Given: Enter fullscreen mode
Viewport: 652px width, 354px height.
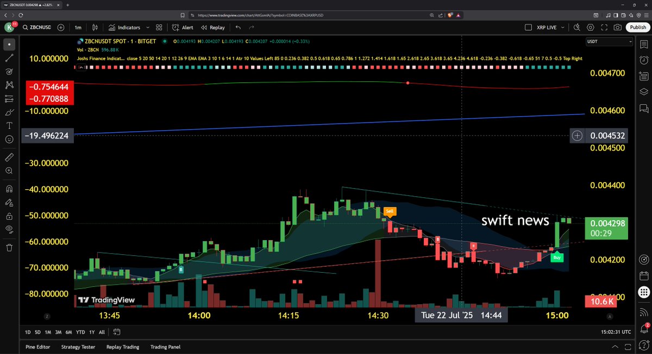Looking at the screenshot, I should pyautogui.click(x=604, y=27).
